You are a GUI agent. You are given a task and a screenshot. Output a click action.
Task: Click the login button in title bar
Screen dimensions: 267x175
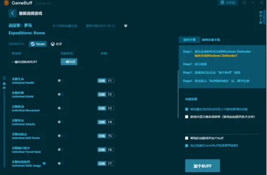tap(228, 3)
